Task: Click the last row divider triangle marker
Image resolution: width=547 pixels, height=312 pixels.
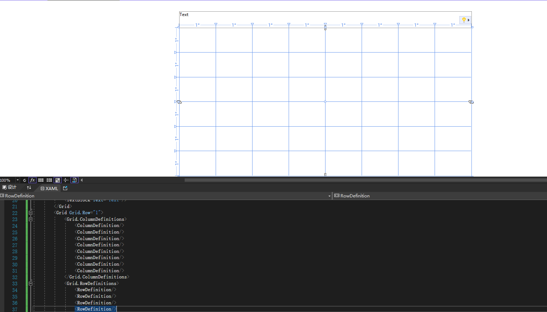Action: pos(176,151)
